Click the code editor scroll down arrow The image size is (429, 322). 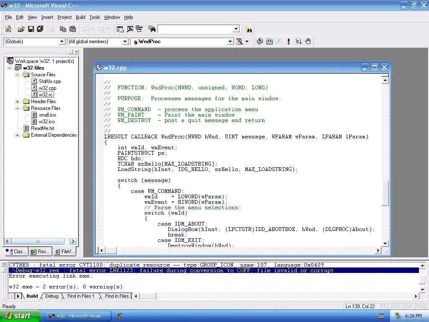tap(385, 244)
